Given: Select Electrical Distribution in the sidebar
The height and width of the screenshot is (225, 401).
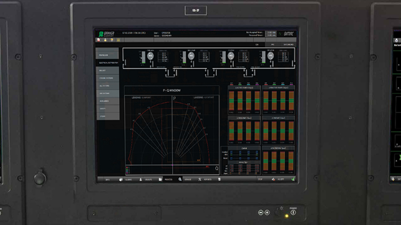Looking at the screenshot, I should (108, 63).
